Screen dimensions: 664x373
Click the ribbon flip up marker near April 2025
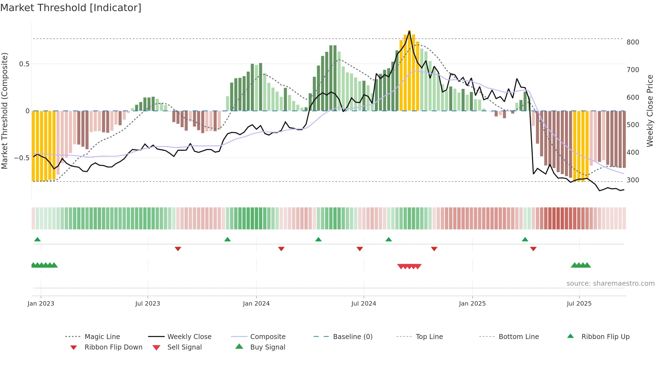525,239
